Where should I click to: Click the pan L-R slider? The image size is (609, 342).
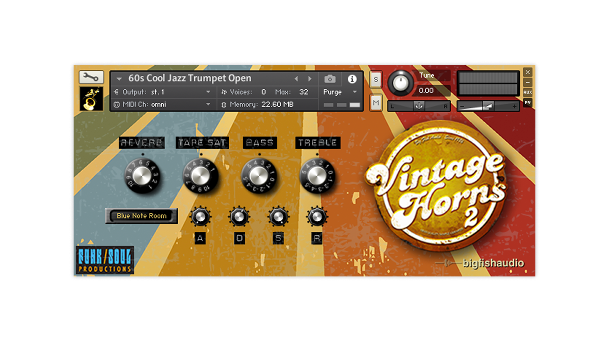[x=419, y=106]
